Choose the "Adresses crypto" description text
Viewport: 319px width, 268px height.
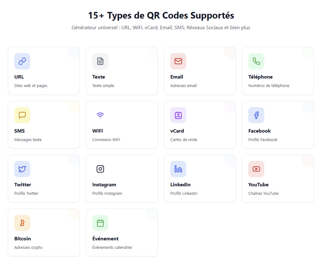point(28,248)
